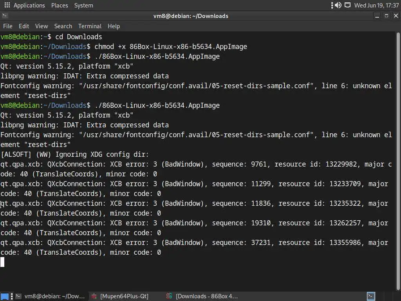Click sequence number 11836
This screenshot has height=301, width=401.
pos(260,203)
